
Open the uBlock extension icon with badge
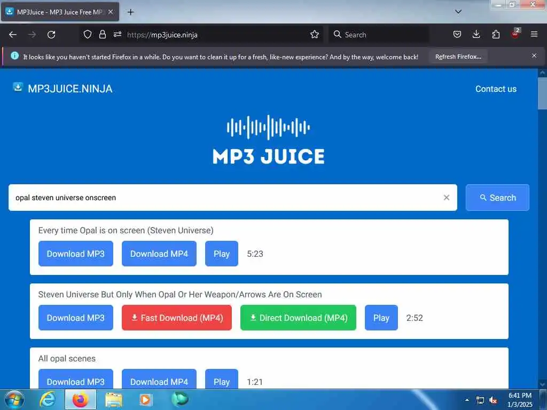515,34
